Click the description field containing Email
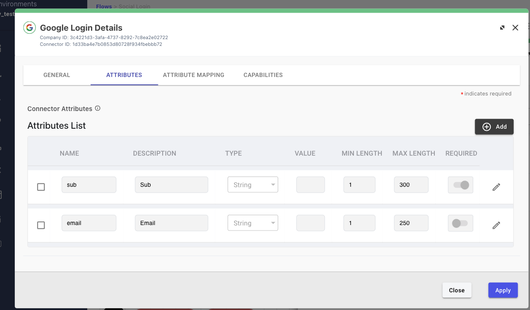Screen dimensions: 530x310 click(x=171, y=223)
